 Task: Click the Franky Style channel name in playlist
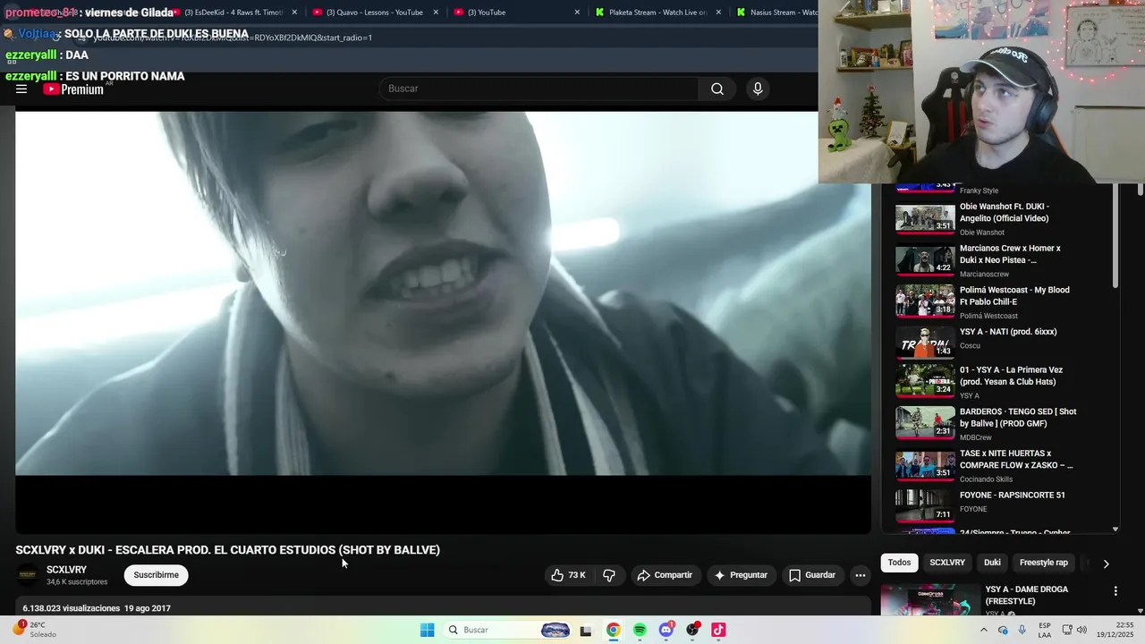pyautogui.click(x=979, y=191)
